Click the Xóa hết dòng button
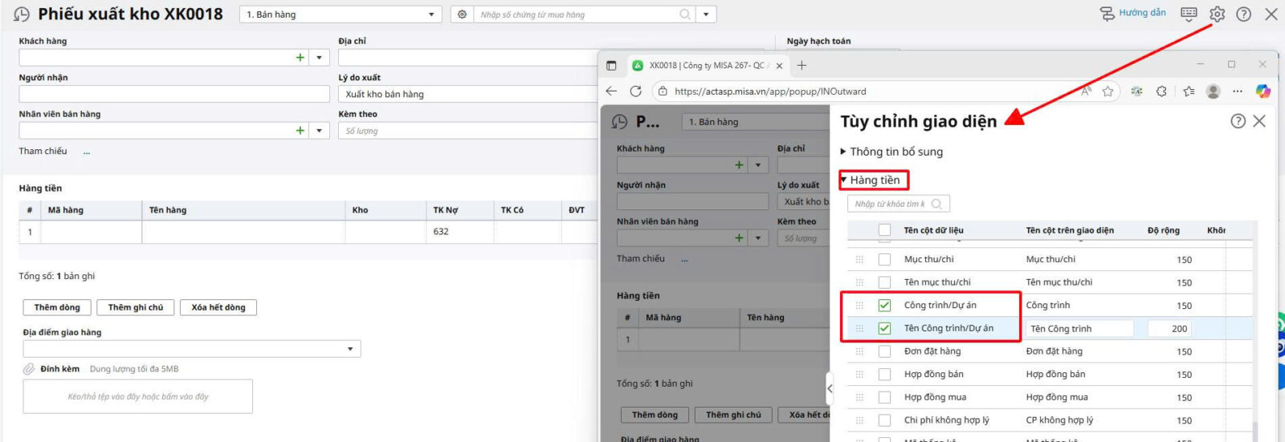This screenshot has width=1285, height=442. (218, 307)
